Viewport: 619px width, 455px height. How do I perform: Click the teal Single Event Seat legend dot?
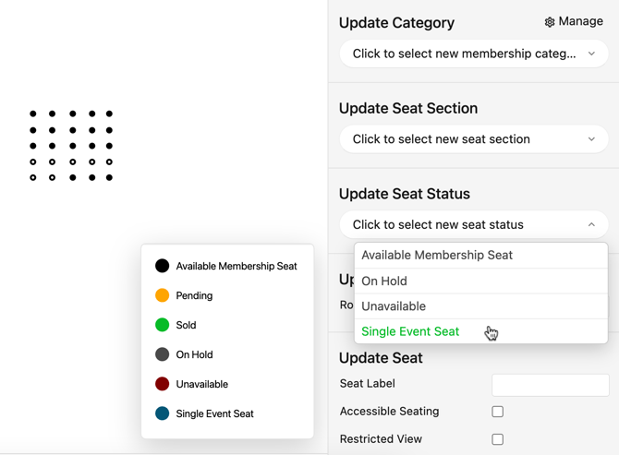click(x=163, y=413)
